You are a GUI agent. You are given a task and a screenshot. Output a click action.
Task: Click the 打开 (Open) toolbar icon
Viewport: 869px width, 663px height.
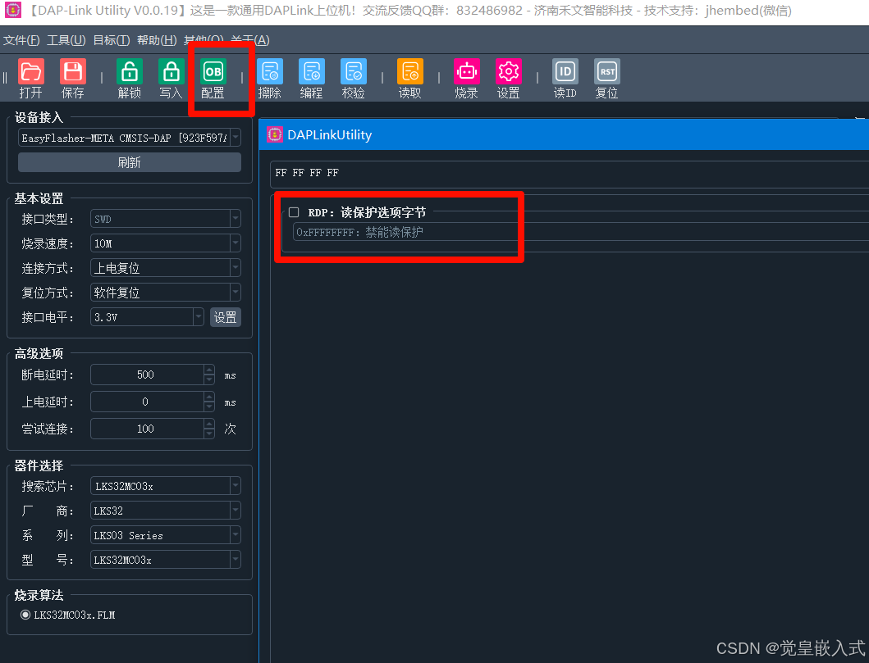click(31, 72)
